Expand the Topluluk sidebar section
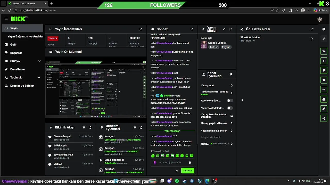330x185 pixels. [23, 77]
